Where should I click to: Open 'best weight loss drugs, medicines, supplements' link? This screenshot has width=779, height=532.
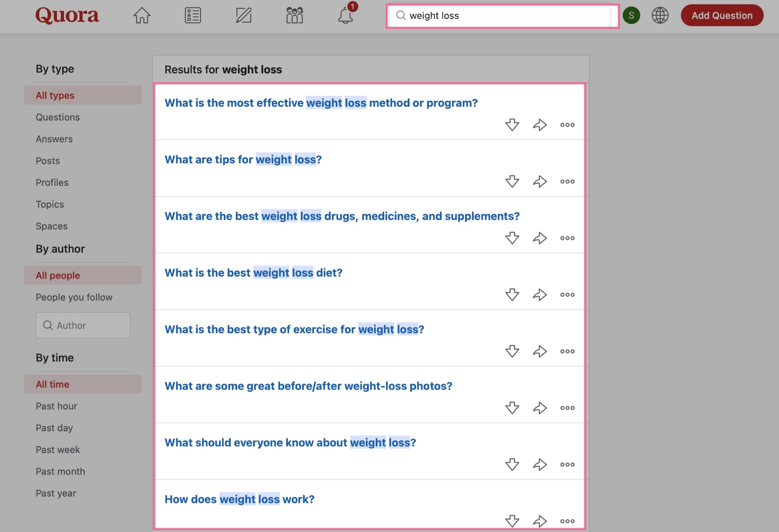(342, 216)
